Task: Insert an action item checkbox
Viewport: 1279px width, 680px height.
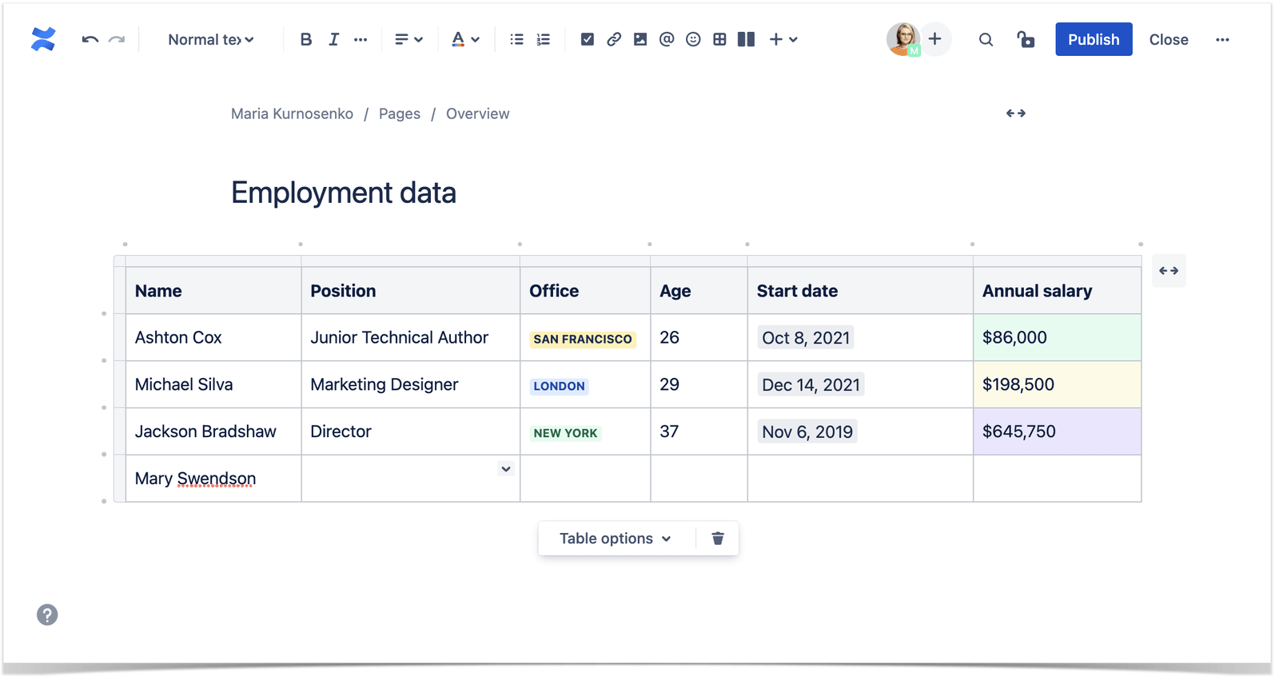Action: click(x=588, y=39)
